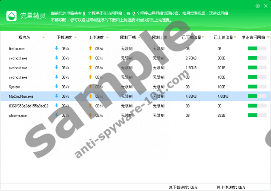The image size is (271, 191).
Task: Click sort arrow beside 程序名 header
Action: (43, 38)
